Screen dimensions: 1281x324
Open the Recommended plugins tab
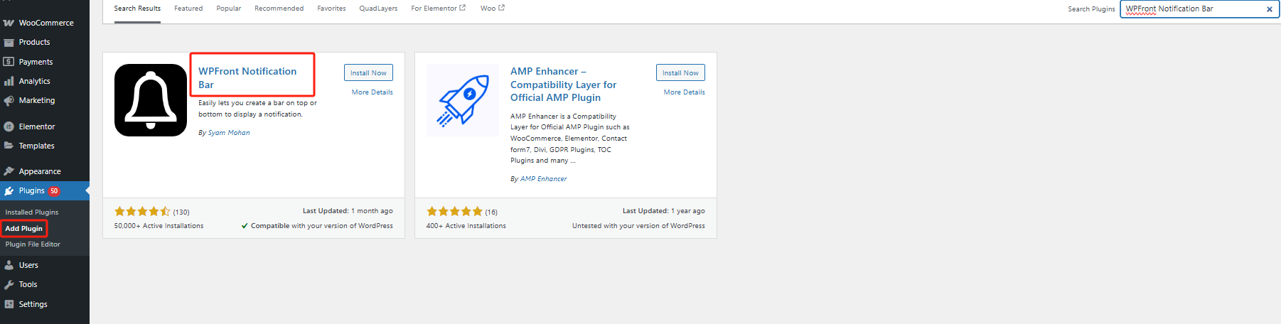tap(279, 9)
